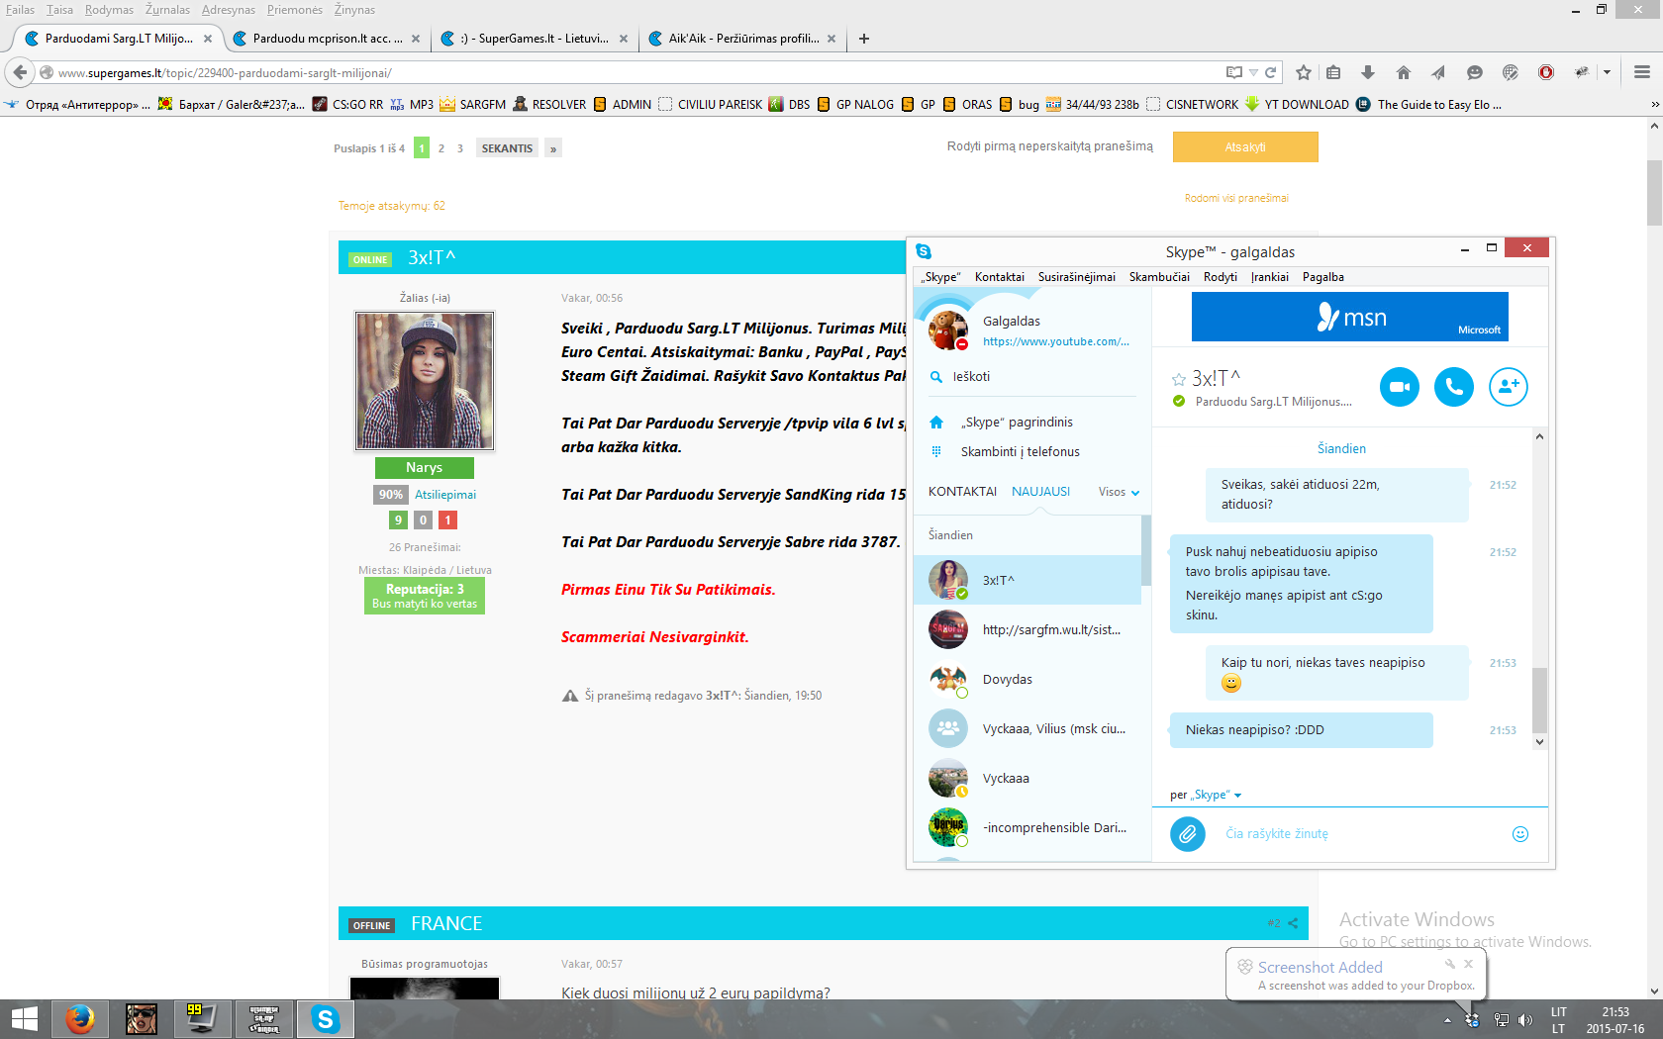Go to the Firefox home page
The height and width of the screenshot is (1039, 1663).
pos(1403,72)
